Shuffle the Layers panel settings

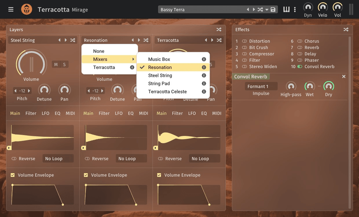[x=219, y=30]
